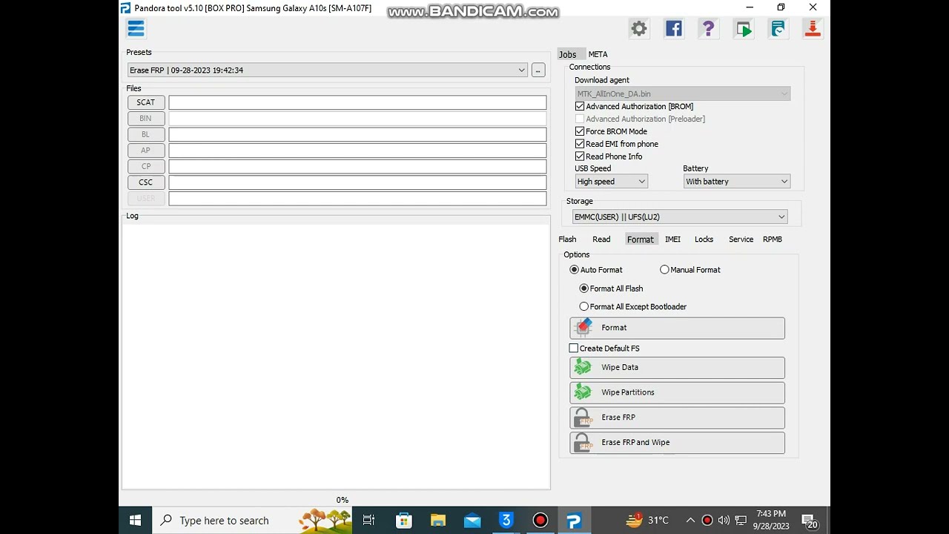Click the CSC file button
The height and width of the screenshot is (534, 949).
(x=146, y=182)
